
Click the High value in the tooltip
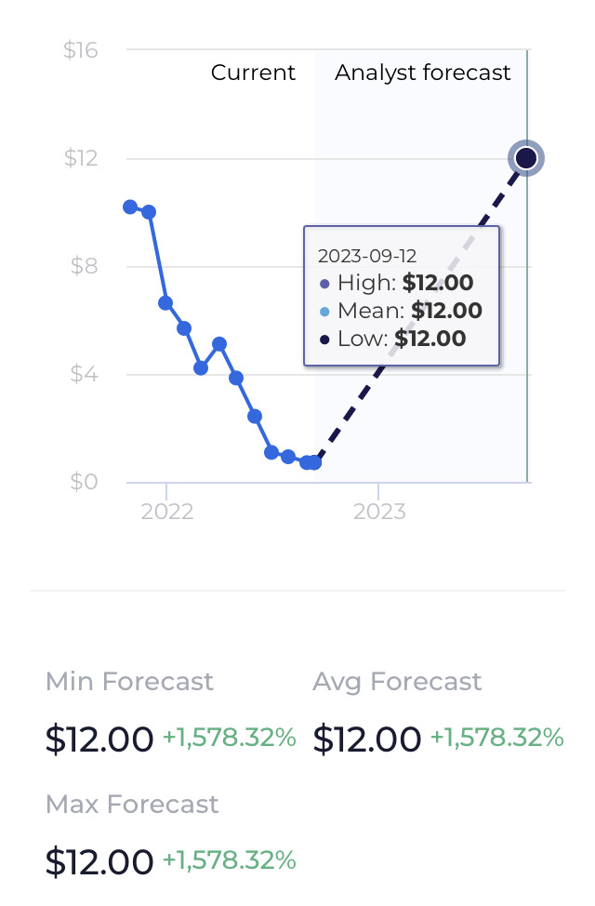[x=438, y=283]
